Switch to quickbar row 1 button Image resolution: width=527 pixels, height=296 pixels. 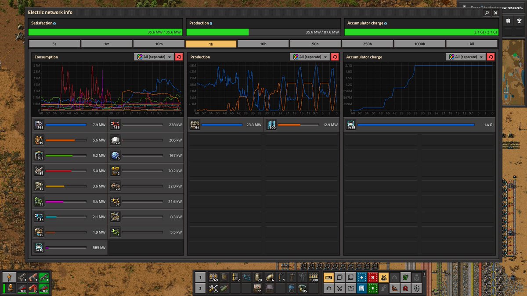tap(200, 277)
